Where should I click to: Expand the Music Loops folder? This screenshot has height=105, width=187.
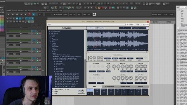[x=55, y=70]
